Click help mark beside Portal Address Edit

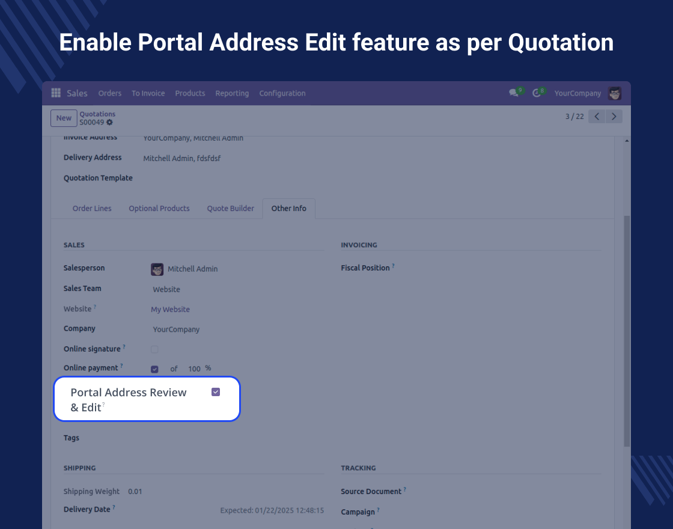point(103,404)
